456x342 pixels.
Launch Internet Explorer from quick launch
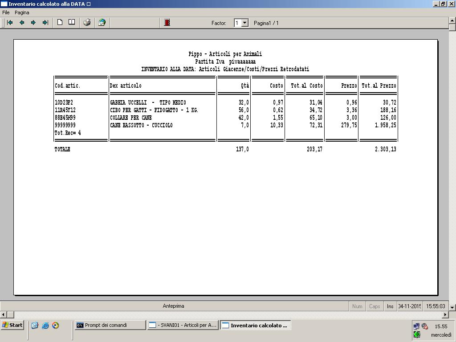[45, 326]
